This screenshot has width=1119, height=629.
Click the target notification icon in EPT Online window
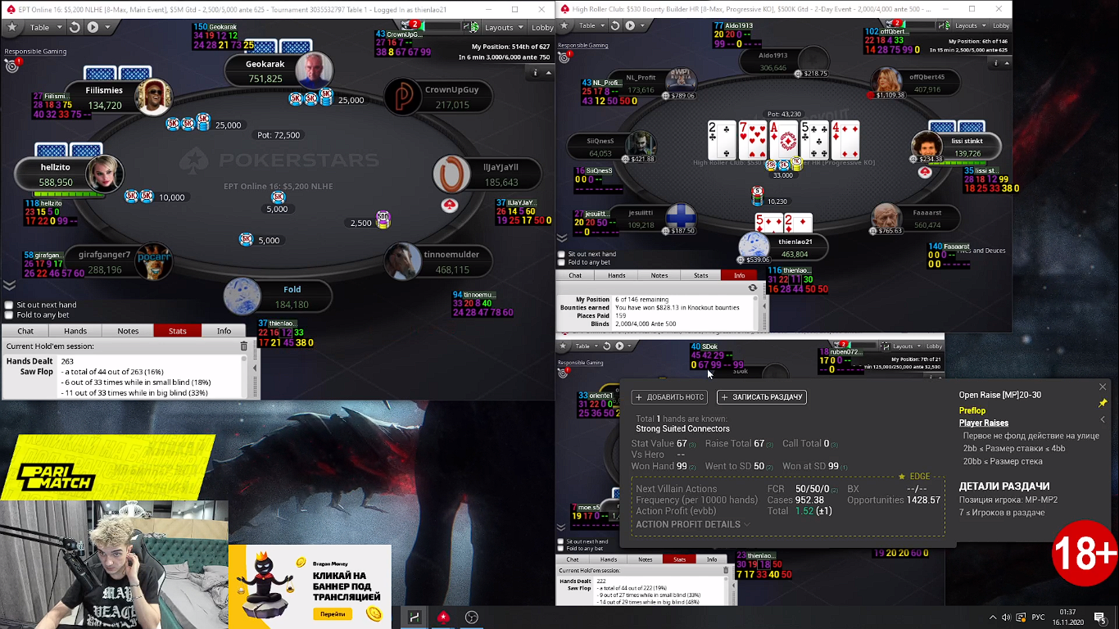(x=11, y=66)
